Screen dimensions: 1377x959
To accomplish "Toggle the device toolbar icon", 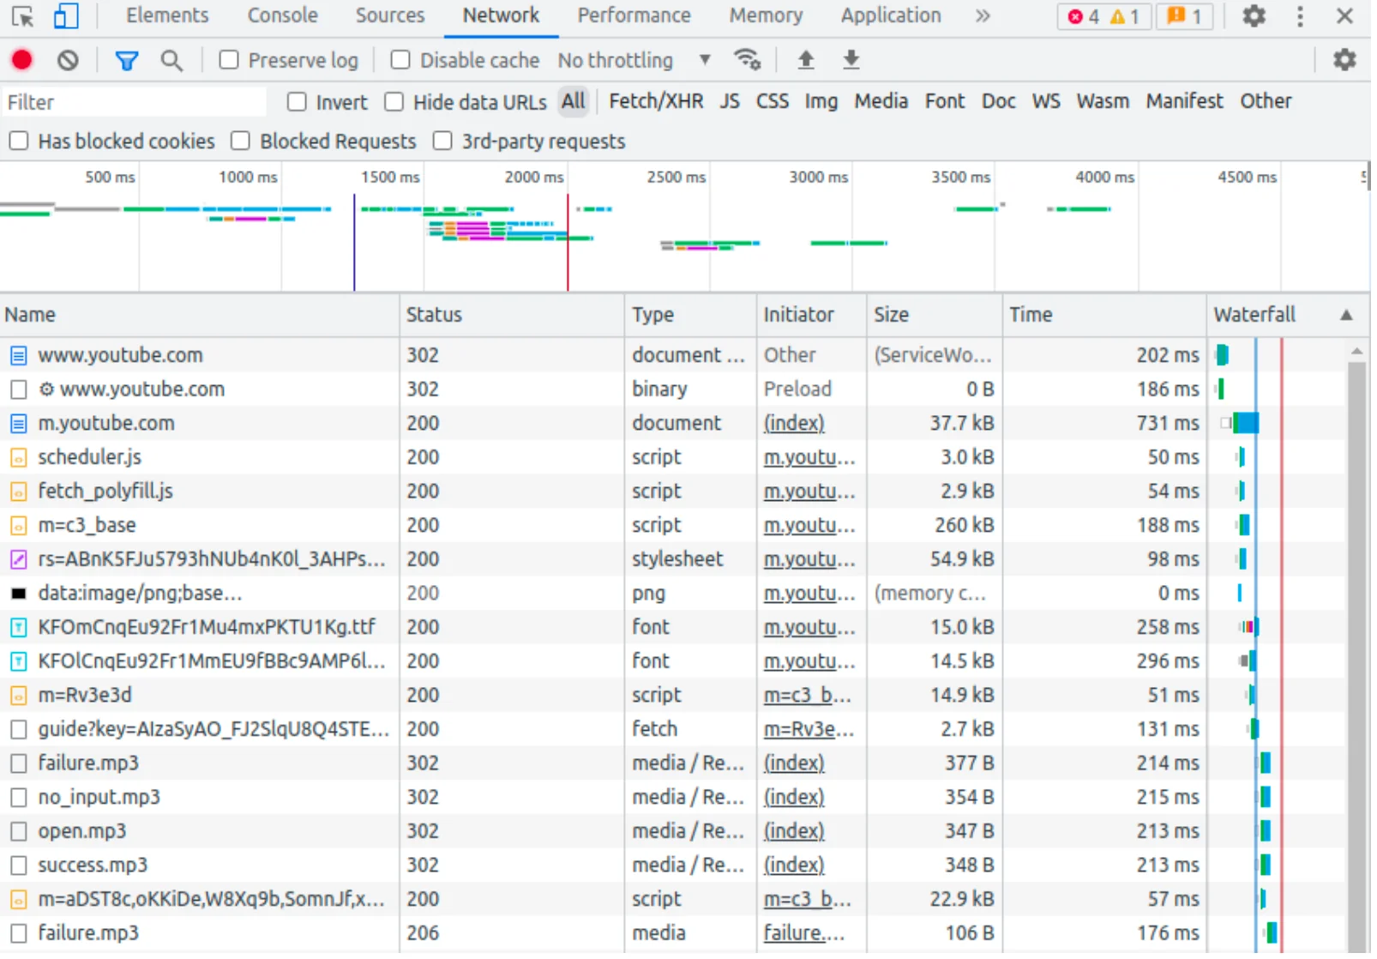I will point(66,16).
